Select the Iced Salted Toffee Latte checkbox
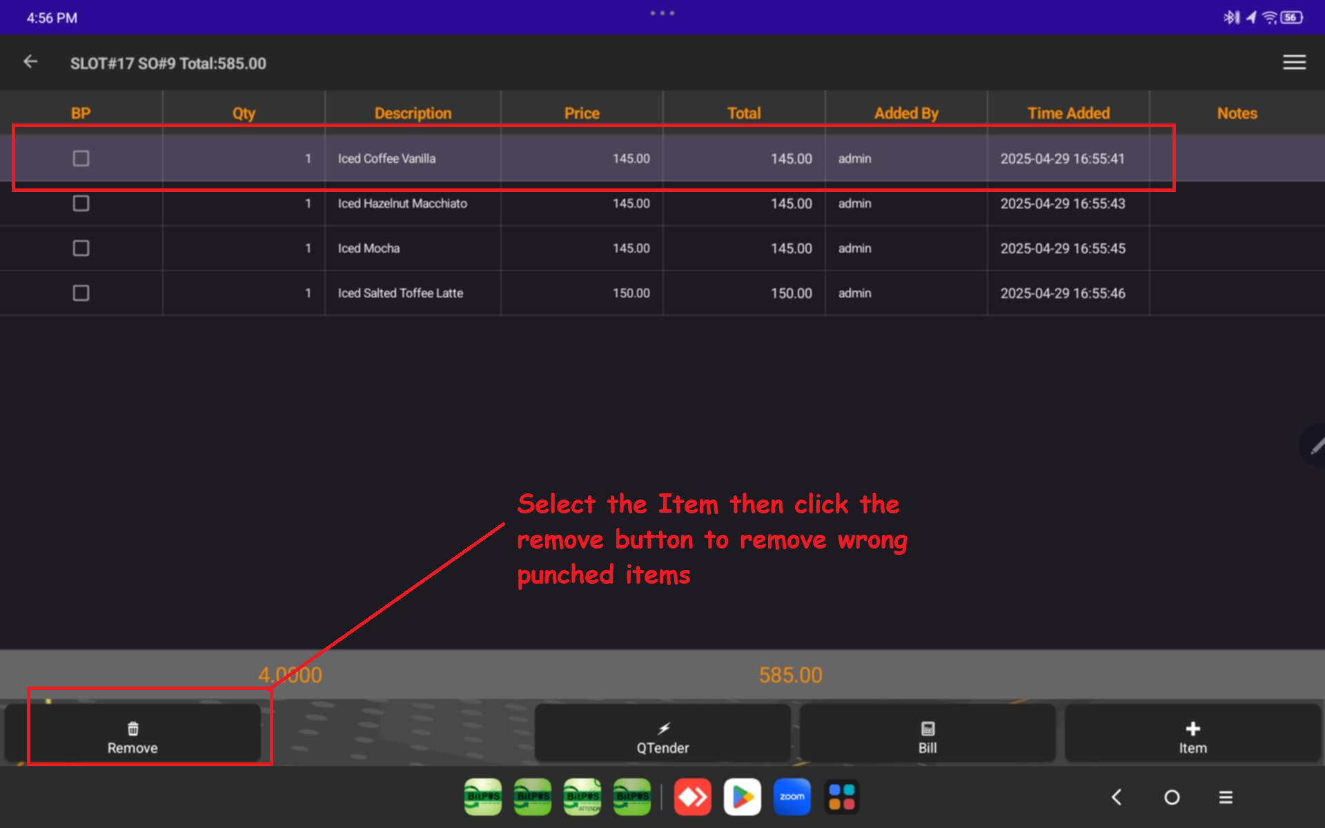Screen dimensions: 1325x828 81,293
